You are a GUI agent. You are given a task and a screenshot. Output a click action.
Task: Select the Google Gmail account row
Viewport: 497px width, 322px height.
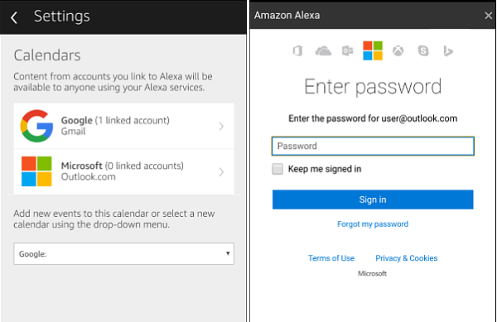click(124, 126)
